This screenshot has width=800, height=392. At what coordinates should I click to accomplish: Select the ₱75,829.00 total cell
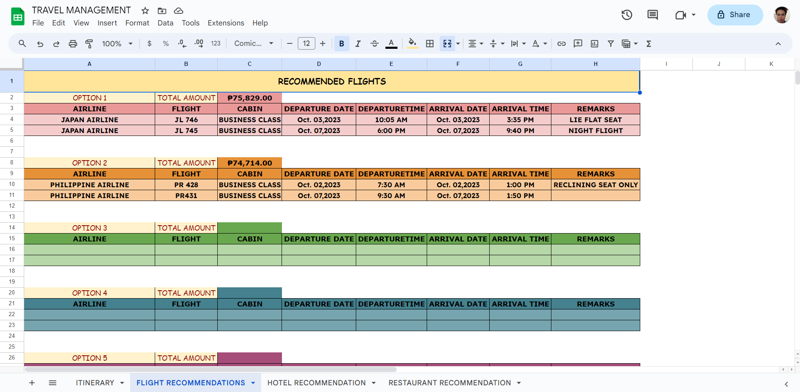[249, 98]
